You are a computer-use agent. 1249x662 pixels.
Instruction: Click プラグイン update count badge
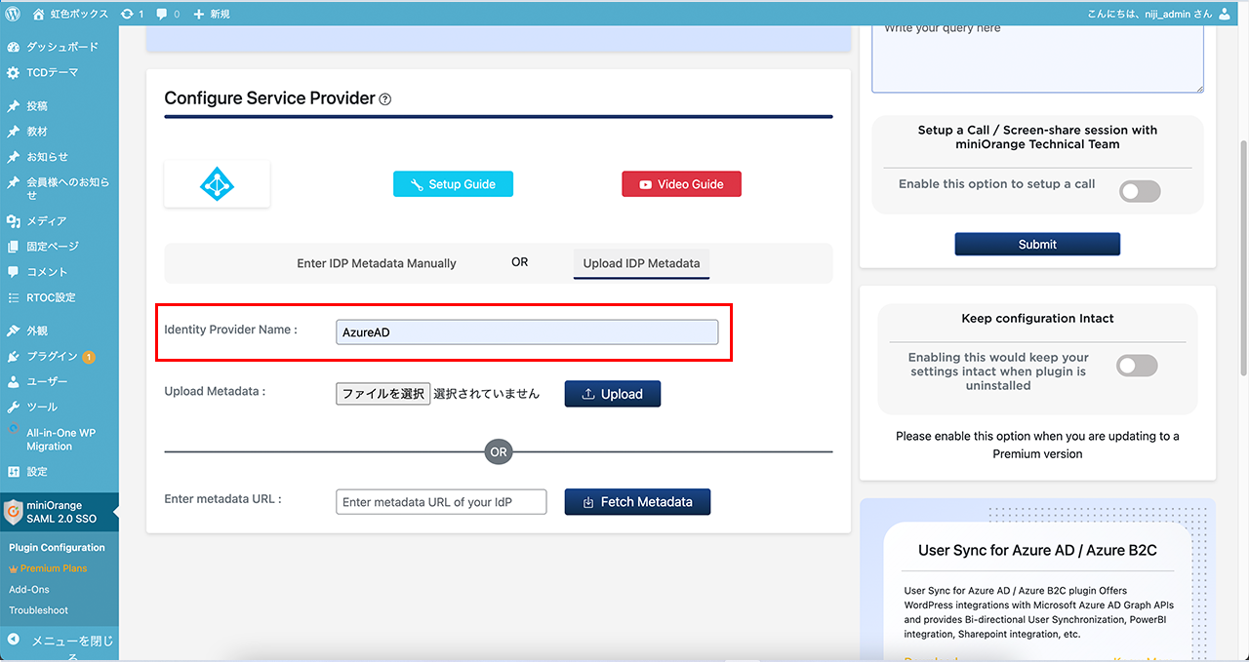pos(89,357)
